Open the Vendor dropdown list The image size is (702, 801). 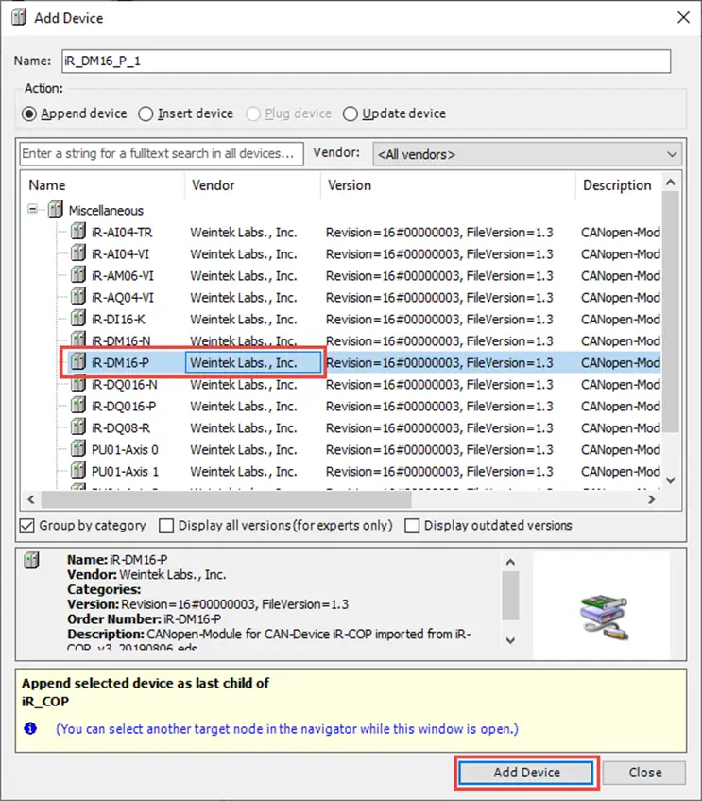coord(527,154)
